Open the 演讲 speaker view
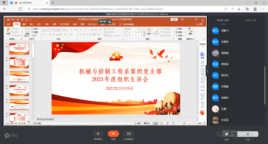 pos(227,135)
